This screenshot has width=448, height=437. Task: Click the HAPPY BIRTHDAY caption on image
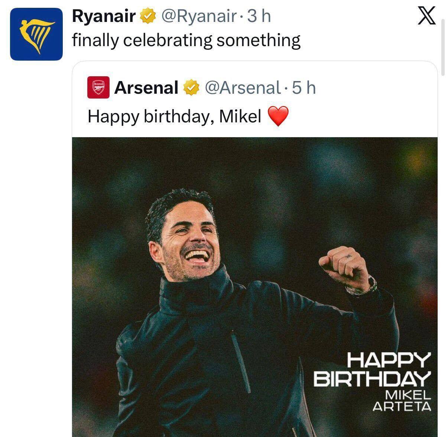coord(372,370)
